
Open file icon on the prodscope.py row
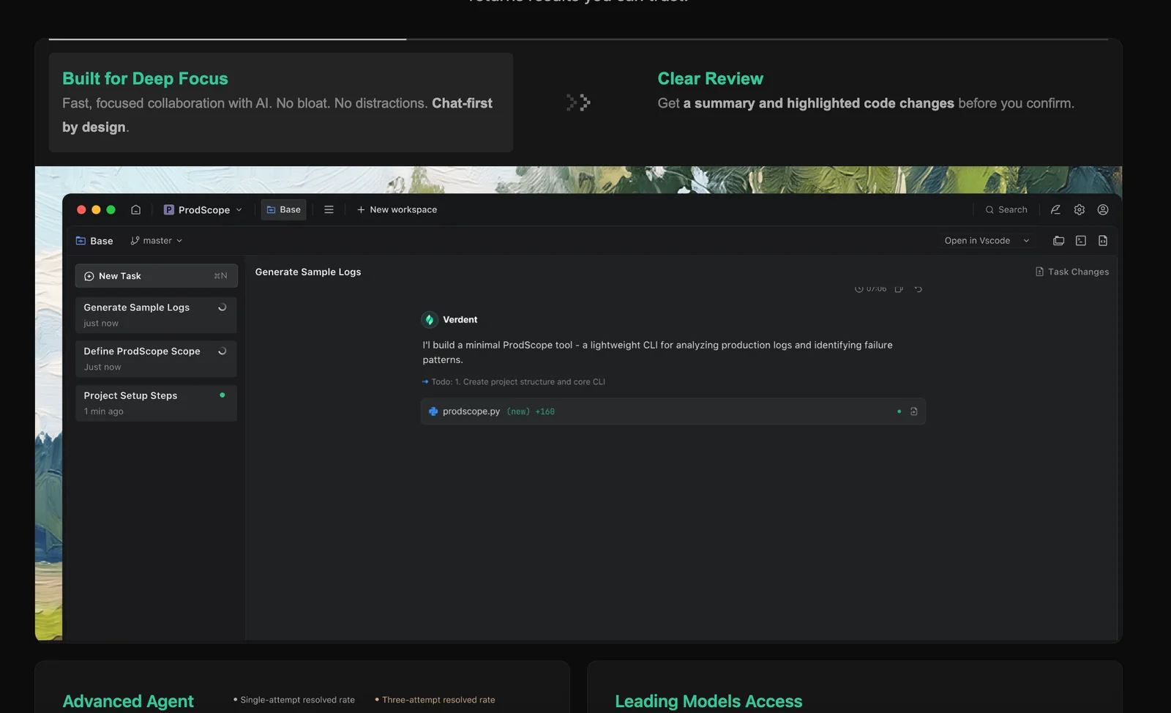913,412
